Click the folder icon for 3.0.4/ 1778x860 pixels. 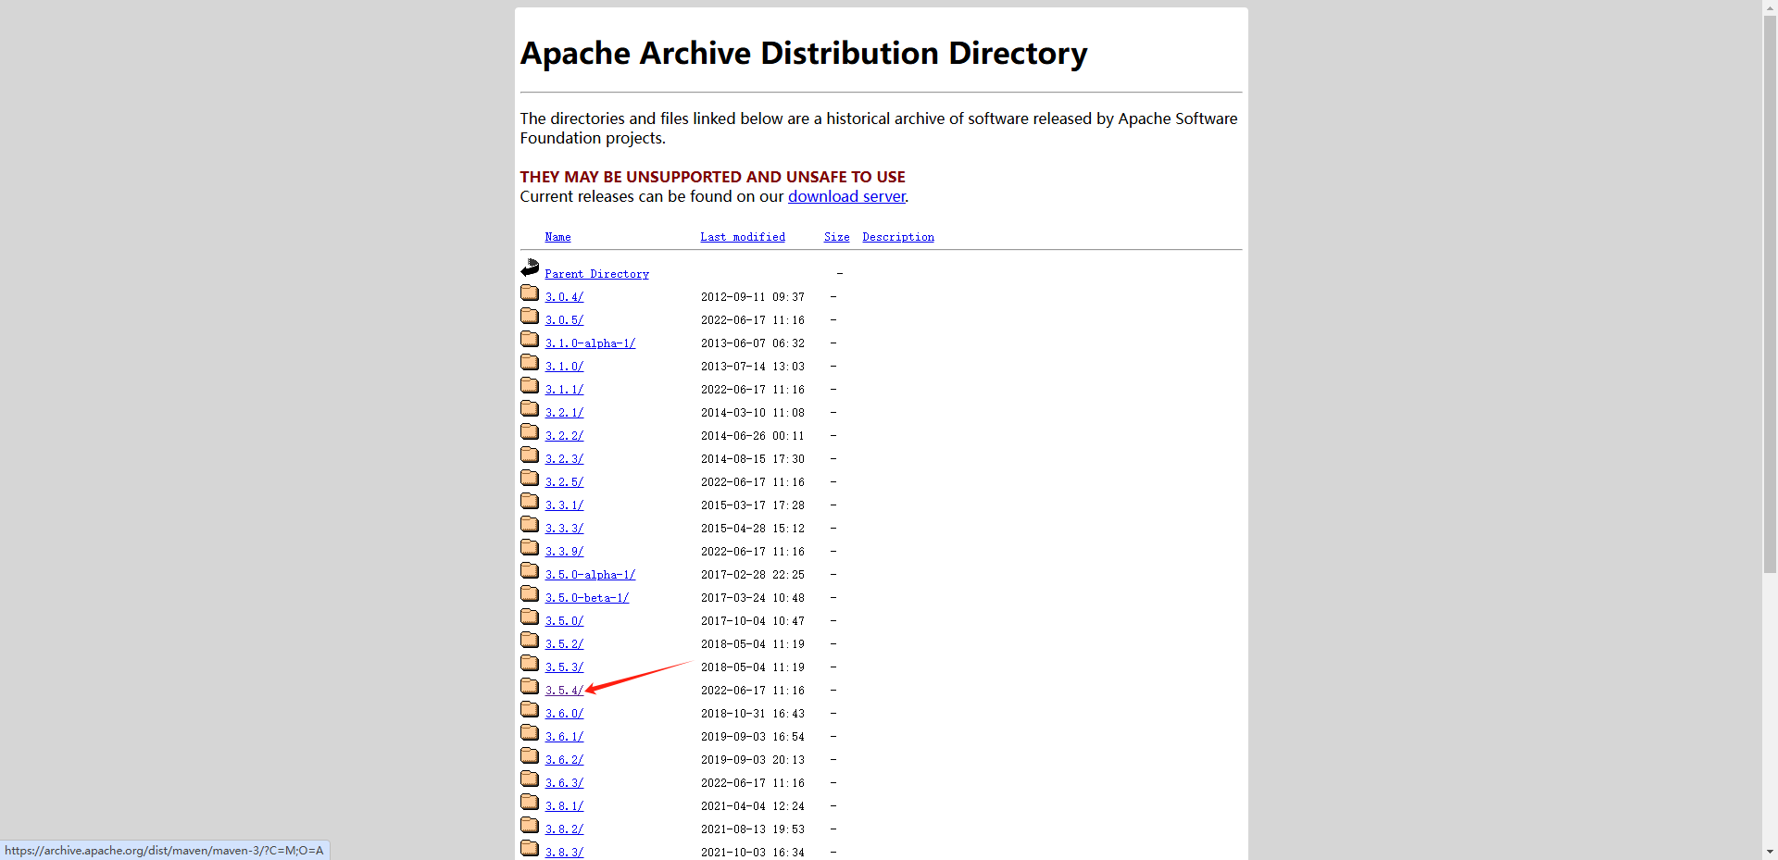click(x=530, y=293)
